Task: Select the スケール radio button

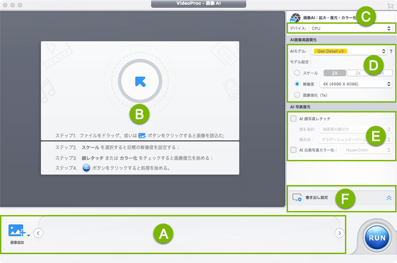Action: pos(297,73)
